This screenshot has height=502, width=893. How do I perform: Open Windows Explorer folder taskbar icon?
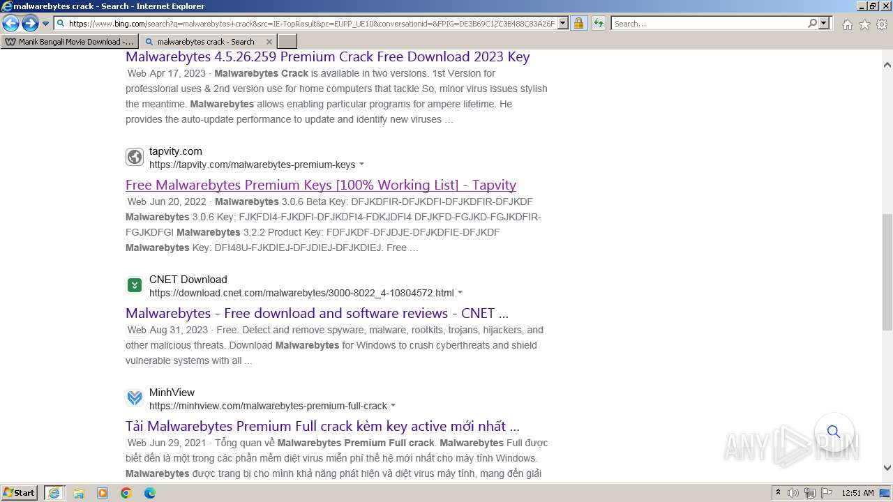[79, 493]
